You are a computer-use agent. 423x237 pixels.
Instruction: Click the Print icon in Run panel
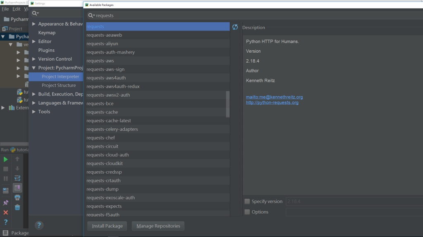pyautogui.click(x=17, y=198)
